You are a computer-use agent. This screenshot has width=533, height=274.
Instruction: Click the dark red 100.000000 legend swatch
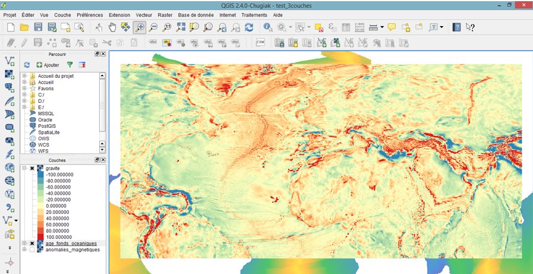click(40, 237)
